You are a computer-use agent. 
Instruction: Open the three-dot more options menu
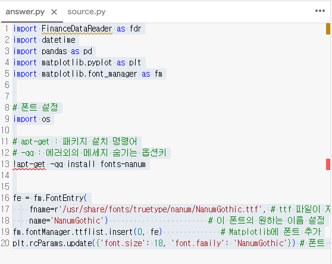pos(320,11)
